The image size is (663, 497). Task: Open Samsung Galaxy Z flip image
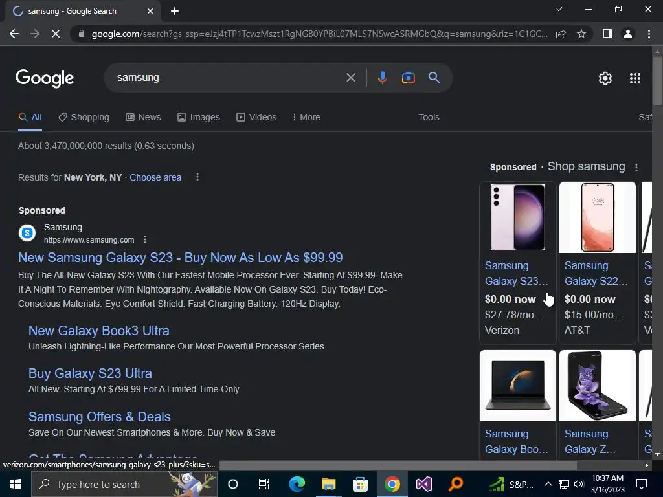597,386
